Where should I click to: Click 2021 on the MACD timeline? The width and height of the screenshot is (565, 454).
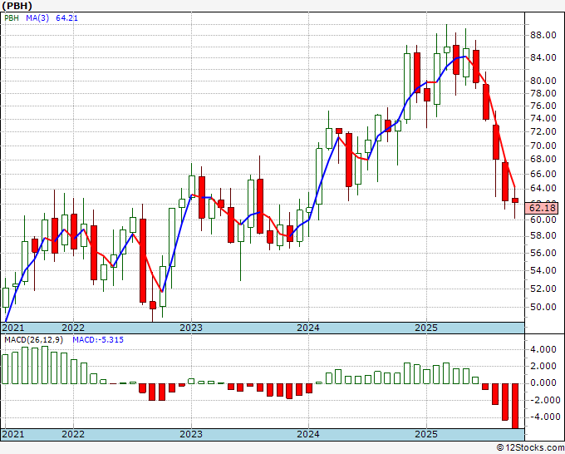13,434
